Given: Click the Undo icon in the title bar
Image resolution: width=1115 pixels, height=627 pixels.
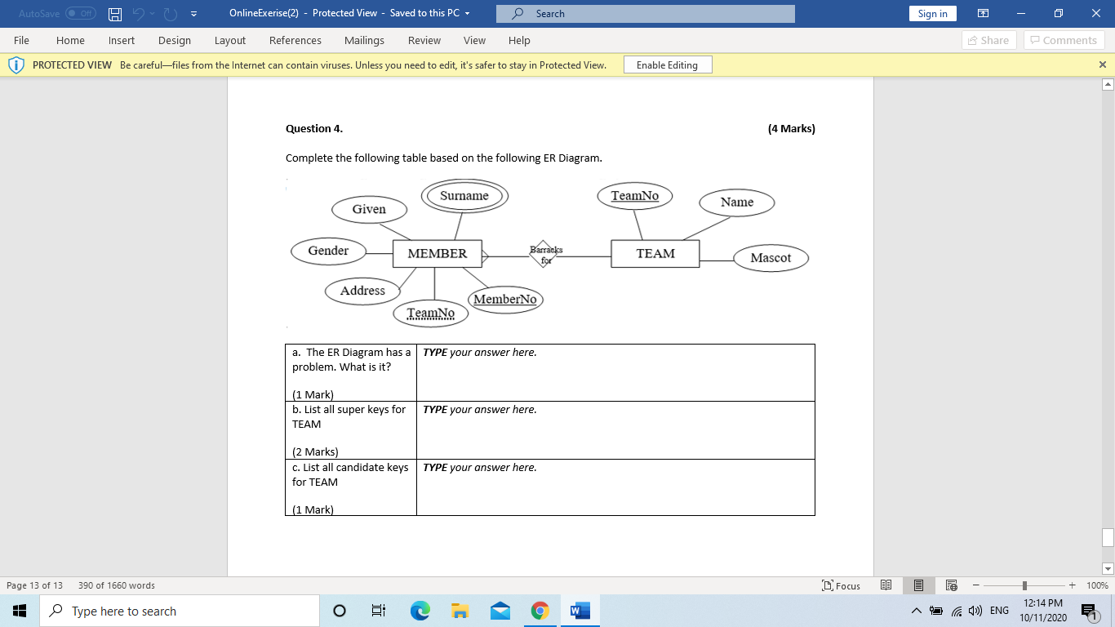Looking at the screenshot, I should [139, 13].
